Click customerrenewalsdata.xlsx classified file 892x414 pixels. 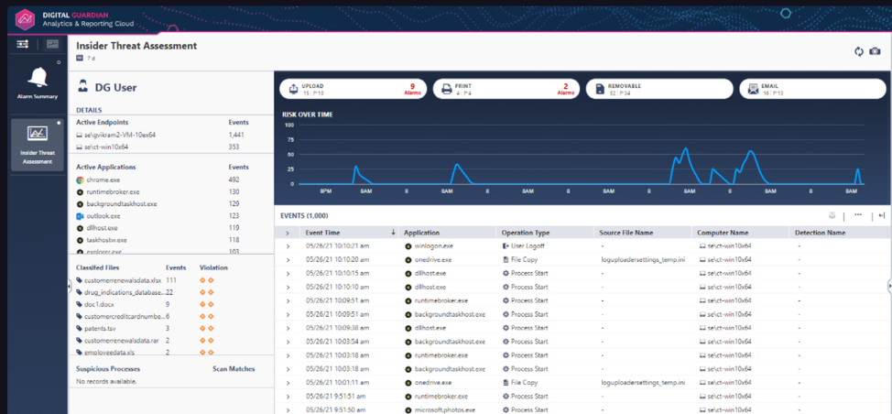(x=123, y=281)
